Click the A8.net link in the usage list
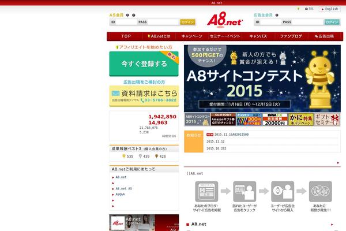The width and height of the screenshot is (346, 231). (x=121, y=177)
